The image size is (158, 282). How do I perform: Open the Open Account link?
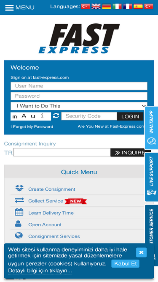click(x=45, y=225)
